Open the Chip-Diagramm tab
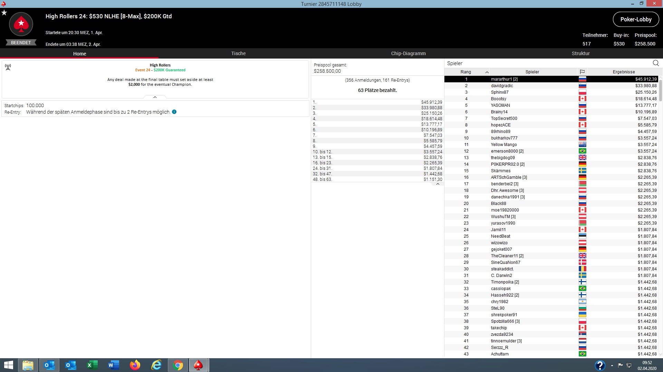The height and width of the screenshot is (372, 663). pyautogui.click(x=408, y=53)
